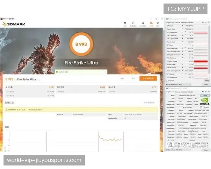211x169 pixels.
Task: Click the PCIe Slot Voltage red graph bar
Action: point(201,61)
